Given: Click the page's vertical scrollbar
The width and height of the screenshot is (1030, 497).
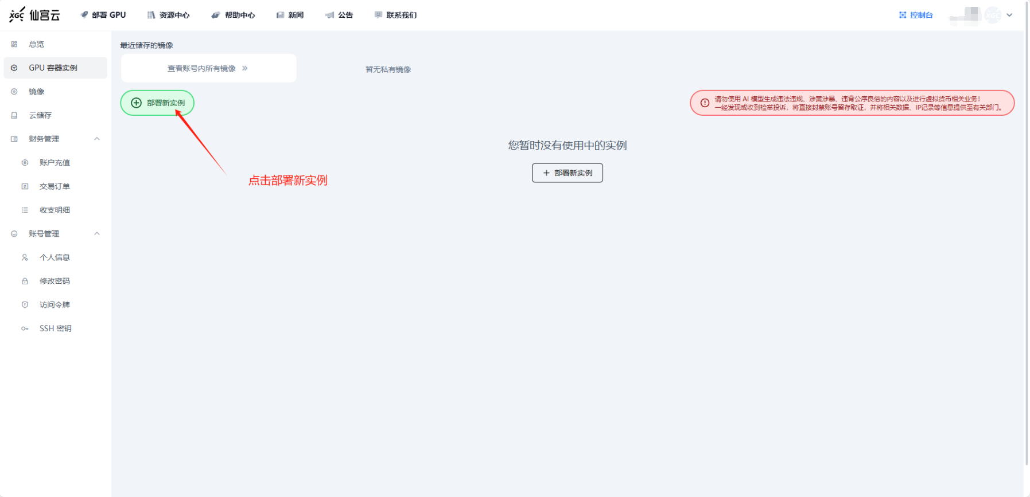Looking at the screenshot, I should click(1027, 229).
